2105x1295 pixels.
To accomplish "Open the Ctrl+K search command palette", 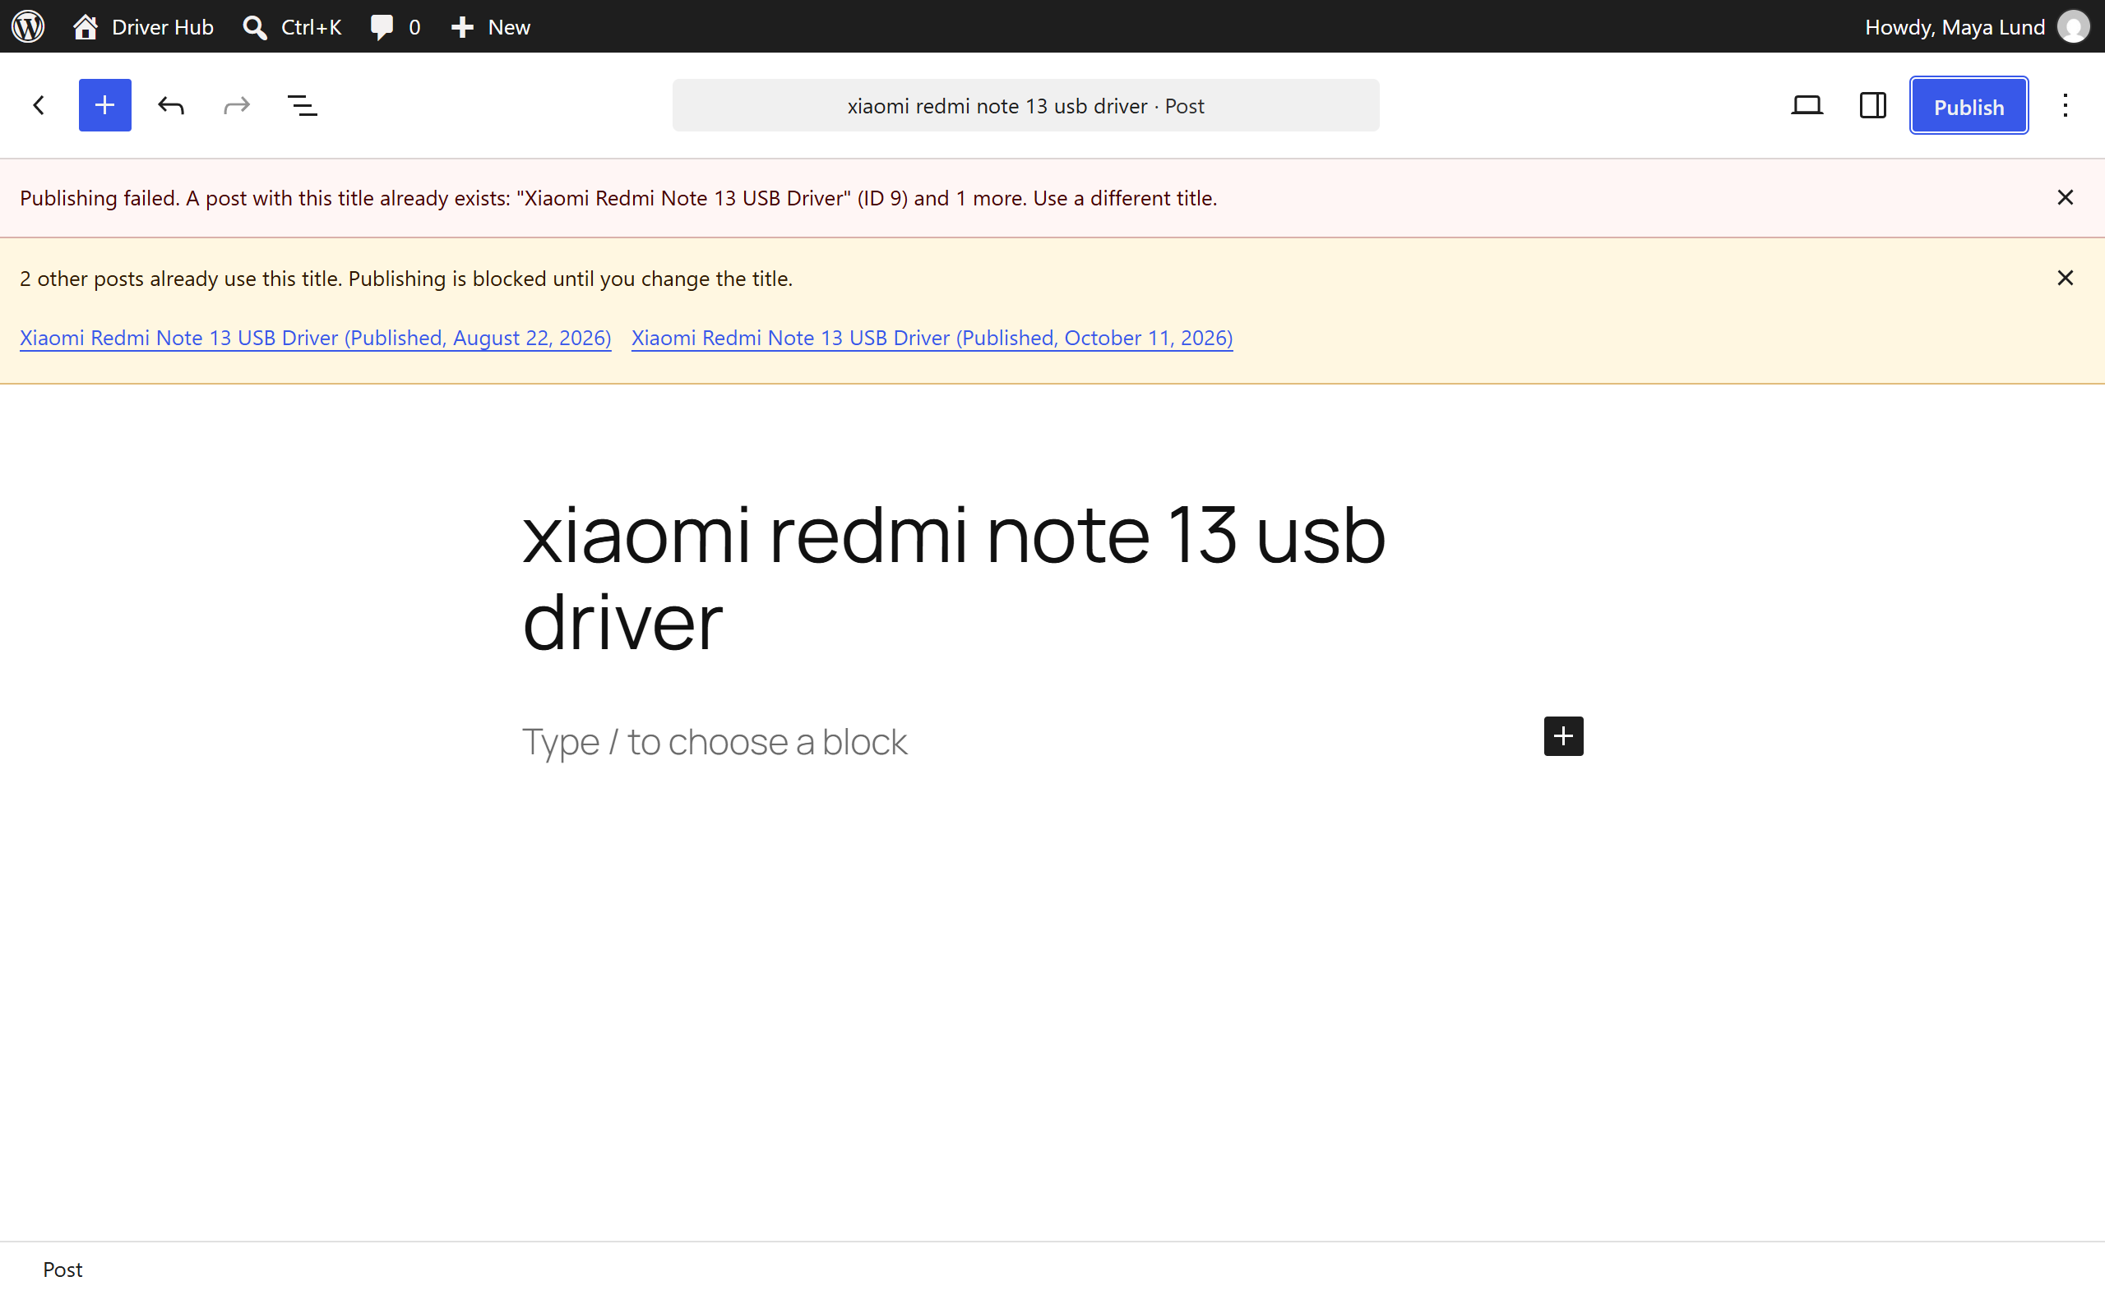I will pos(291,26).
